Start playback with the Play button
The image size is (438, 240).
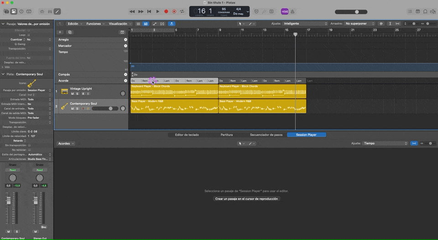[157, 11]
